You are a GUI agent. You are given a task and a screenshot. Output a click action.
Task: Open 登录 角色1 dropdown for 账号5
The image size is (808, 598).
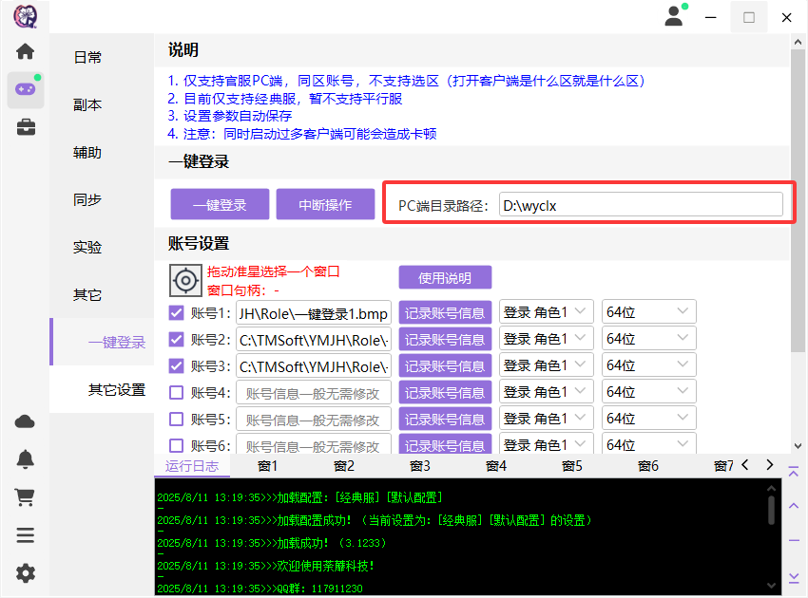(x=546, y=419)
